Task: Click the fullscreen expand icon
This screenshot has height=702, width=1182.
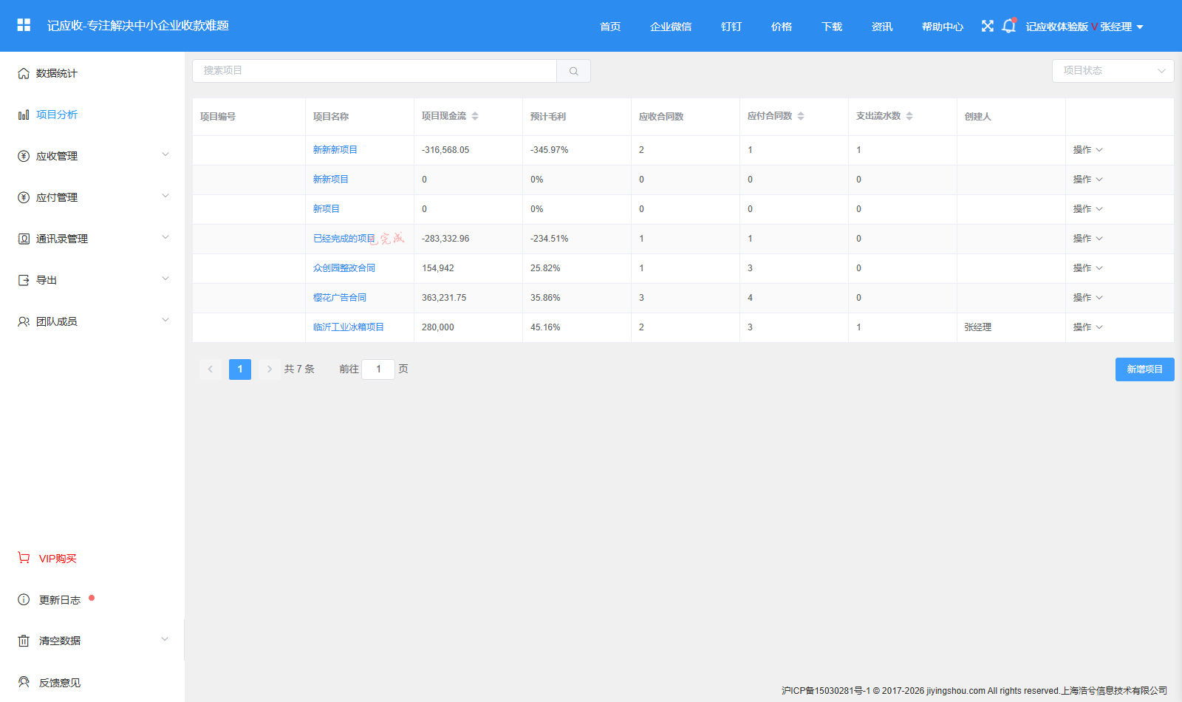Action: [988, 26]
